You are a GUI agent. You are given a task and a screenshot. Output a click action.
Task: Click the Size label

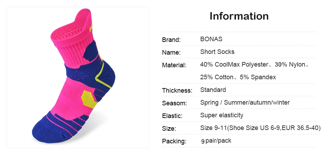[169, 129]
